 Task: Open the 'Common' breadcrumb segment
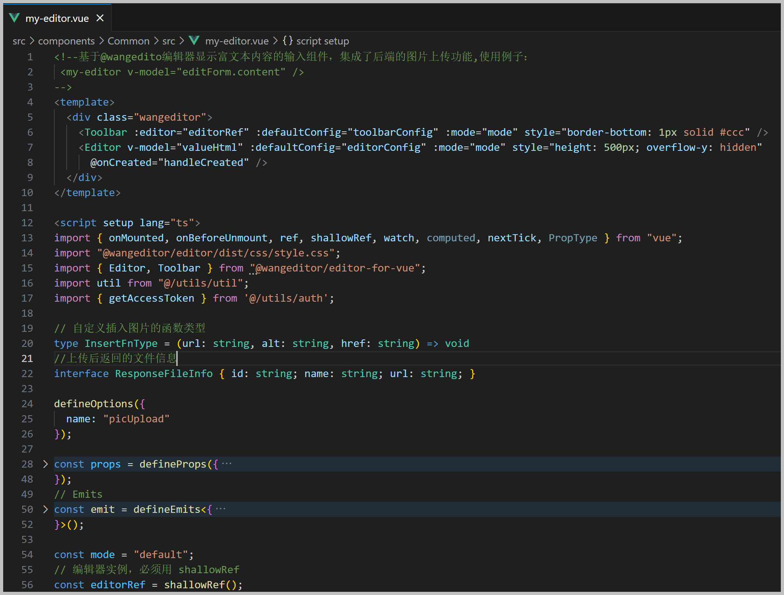tap(129, 41)
